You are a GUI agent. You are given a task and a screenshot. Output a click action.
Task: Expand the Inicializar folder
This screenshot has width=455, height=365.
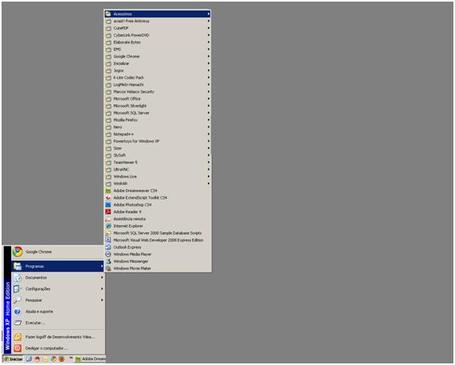tap(158, 63)
